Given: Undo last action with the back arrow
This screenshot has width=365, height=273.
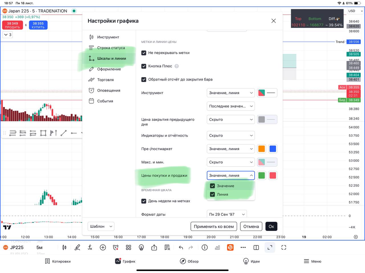Looking at the screenshot, I should pos(181,247).
